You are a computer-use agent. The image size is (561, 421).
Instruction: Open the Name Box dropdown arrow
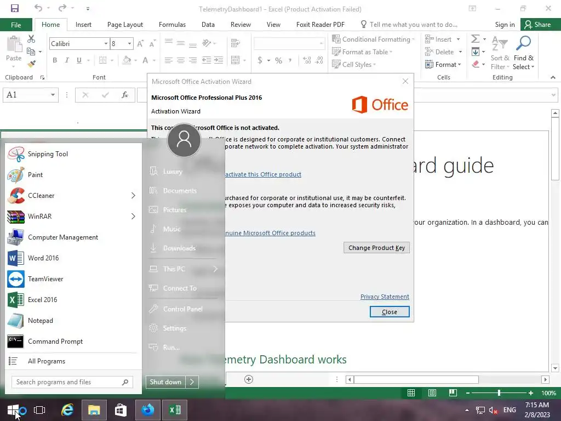pyautogui.click(x=53, y=95)
